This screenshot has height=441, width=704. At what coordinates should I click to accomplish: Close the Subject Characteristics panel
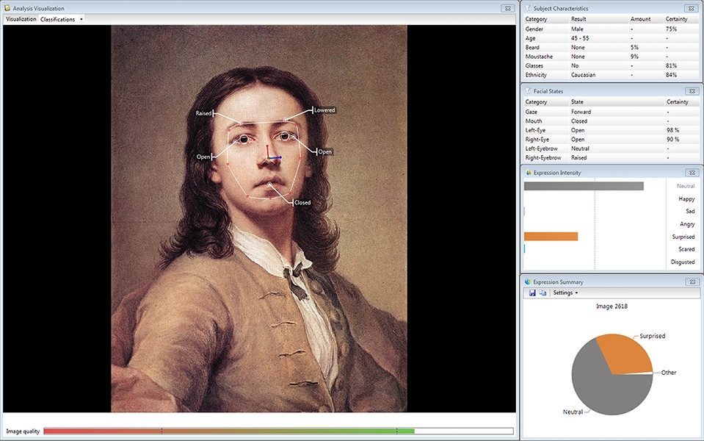[692, 8]
